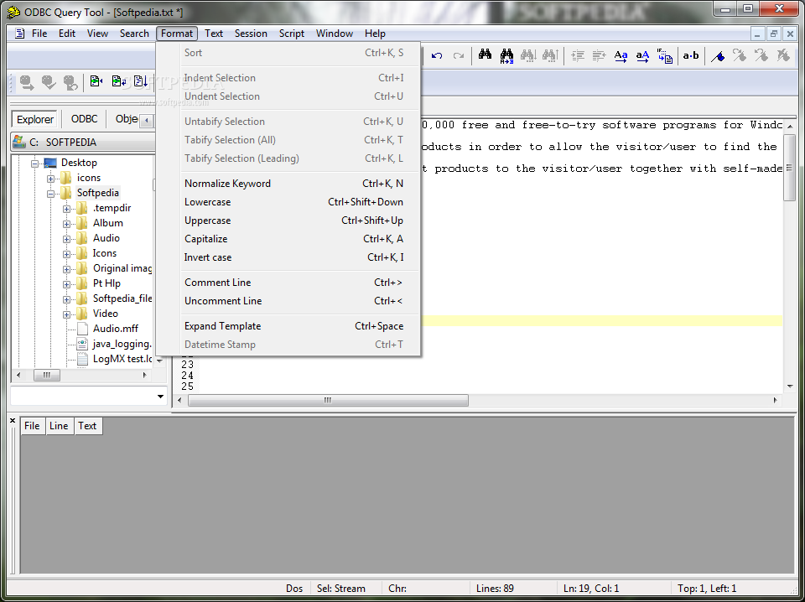805x602 pixels.
Task: Click the File column header
Action: 32,425
